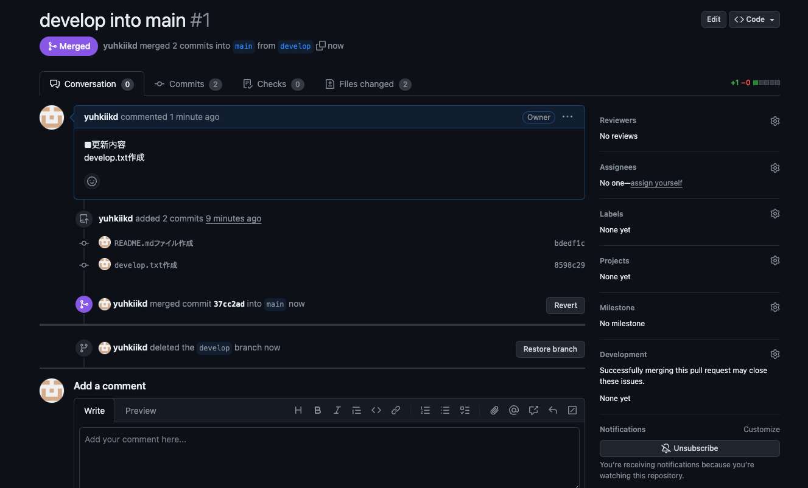Click the Owner badge on comment
Image resolution: width=808 pixels, height=488 pixels.
539,117
